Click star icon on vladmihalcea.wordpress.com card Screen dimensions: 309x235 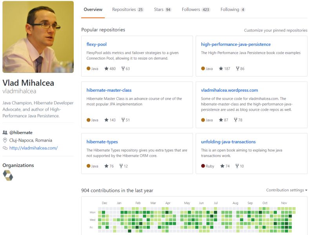point(221,120)
